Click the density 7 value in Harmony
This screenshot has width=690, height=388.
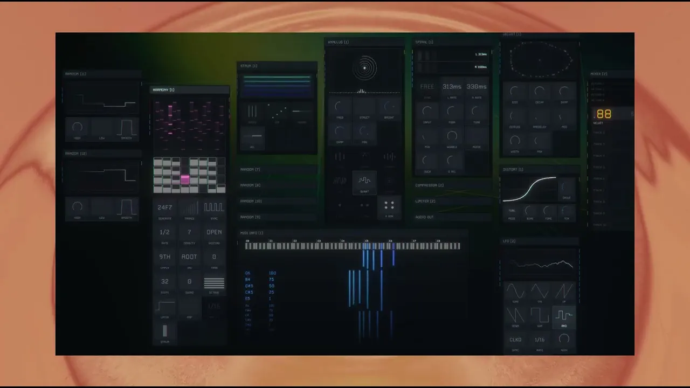[x=189, y=232]
